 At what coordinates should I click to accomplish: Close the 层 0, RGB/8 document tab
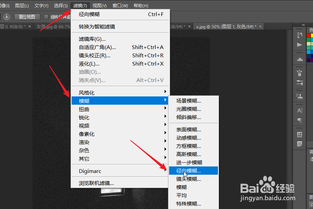[x=30, y=26]
